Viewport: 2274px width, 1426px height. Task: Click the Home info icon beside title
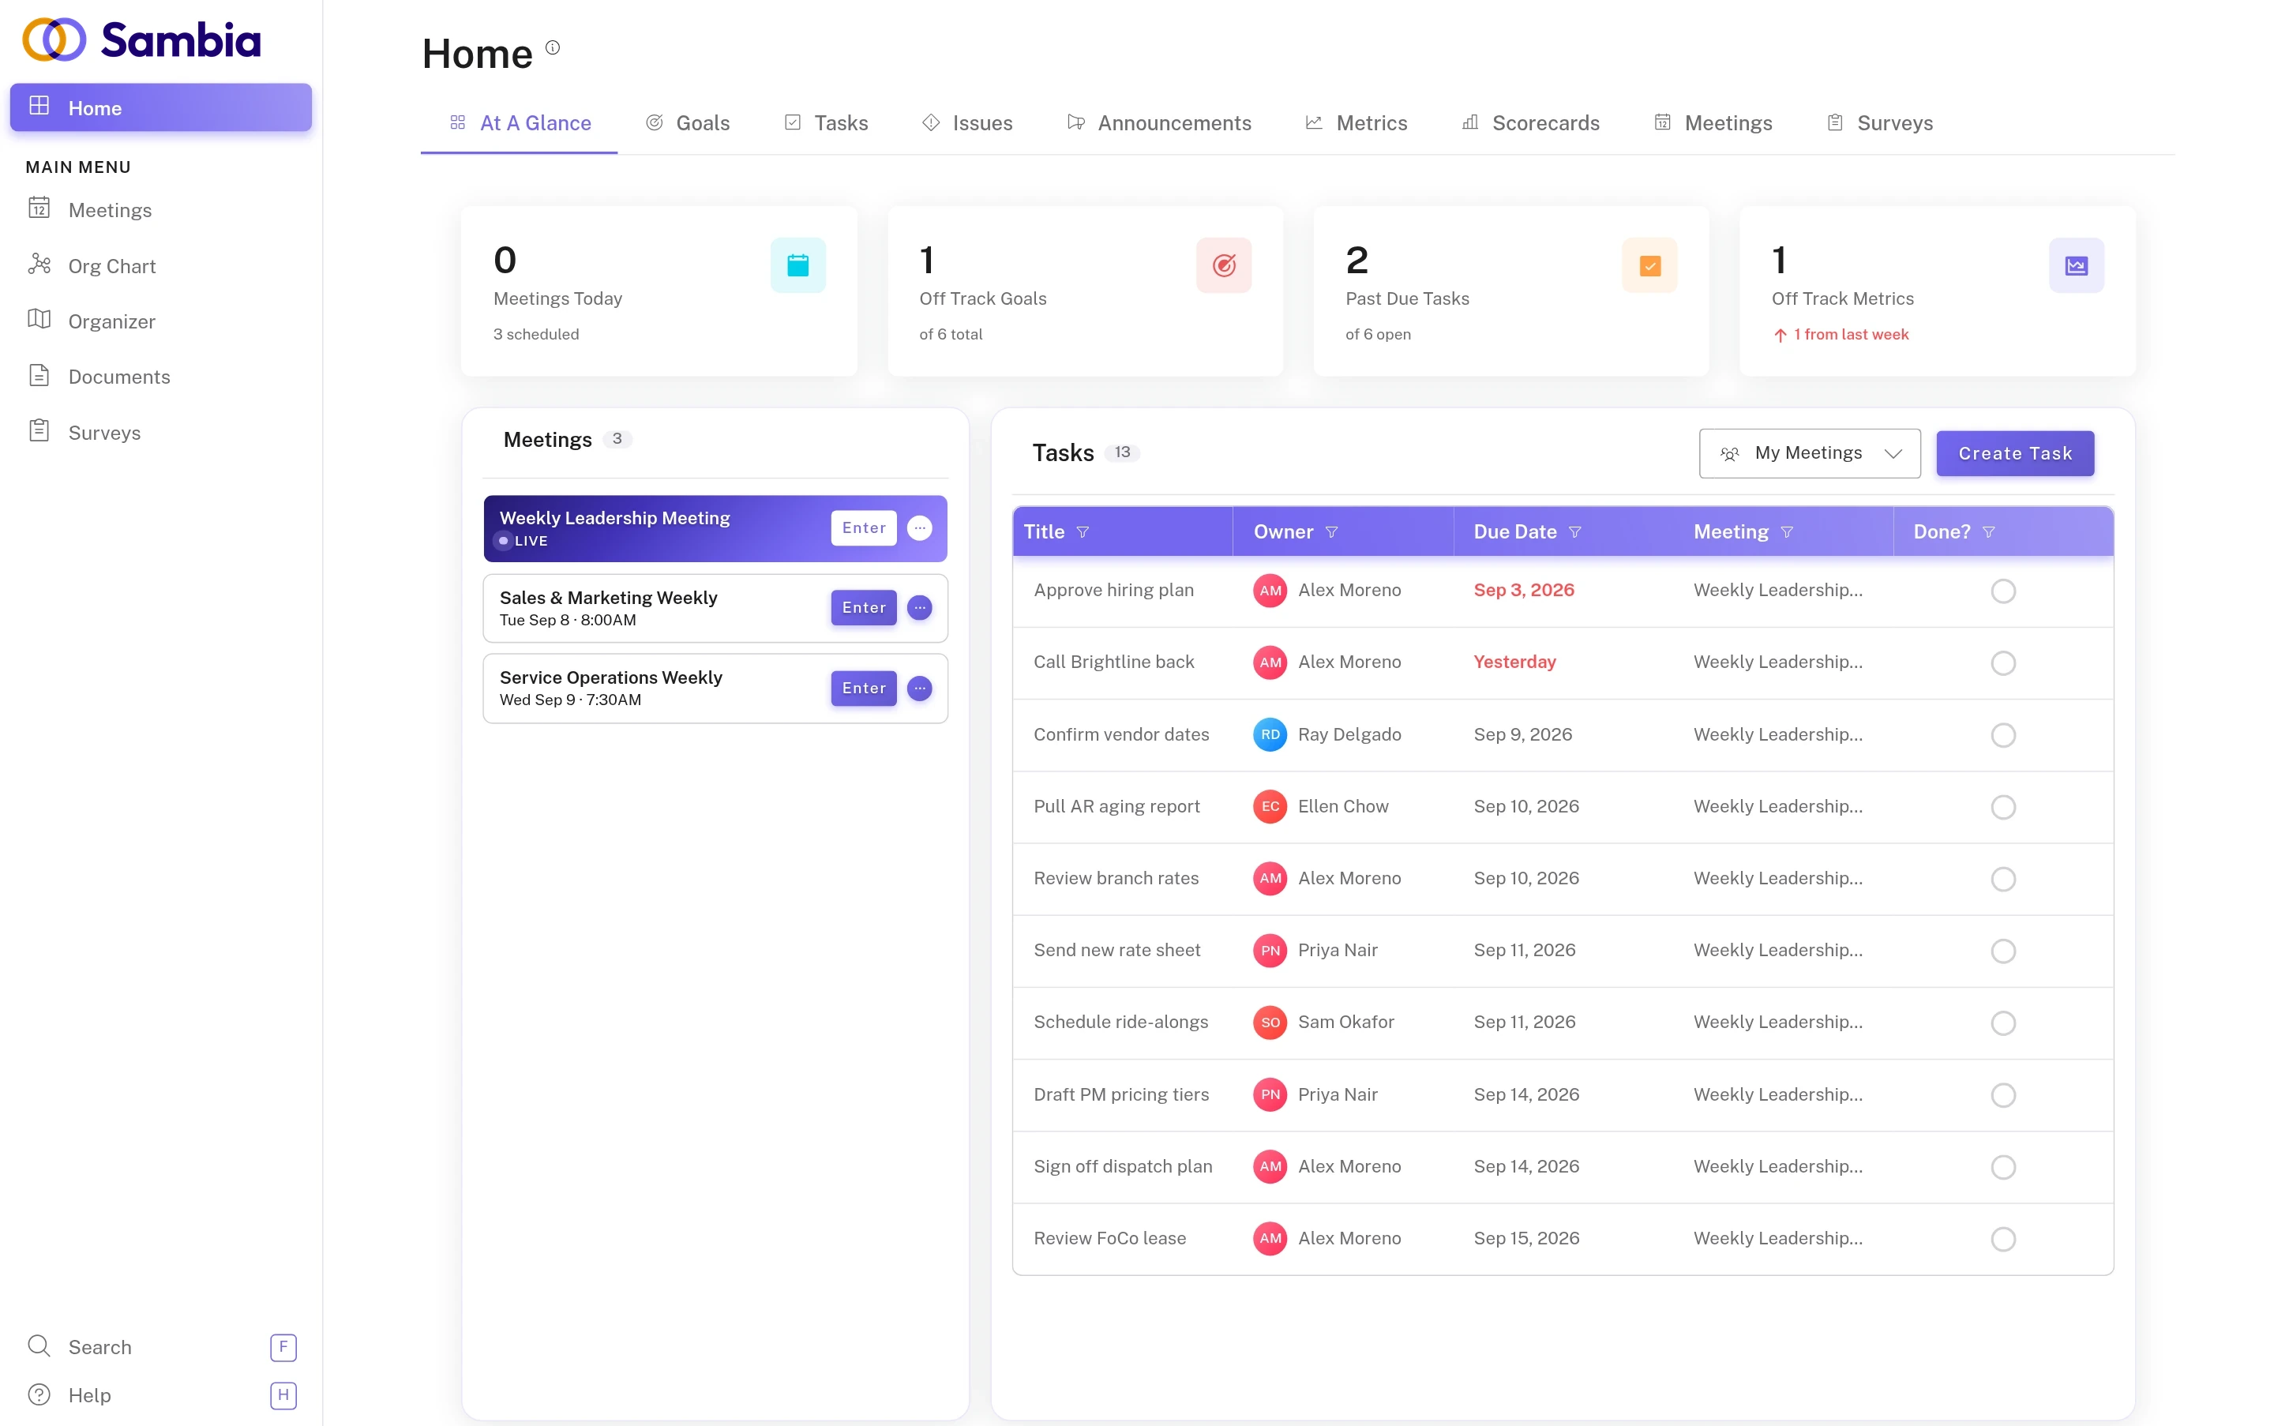coord(553,47)
